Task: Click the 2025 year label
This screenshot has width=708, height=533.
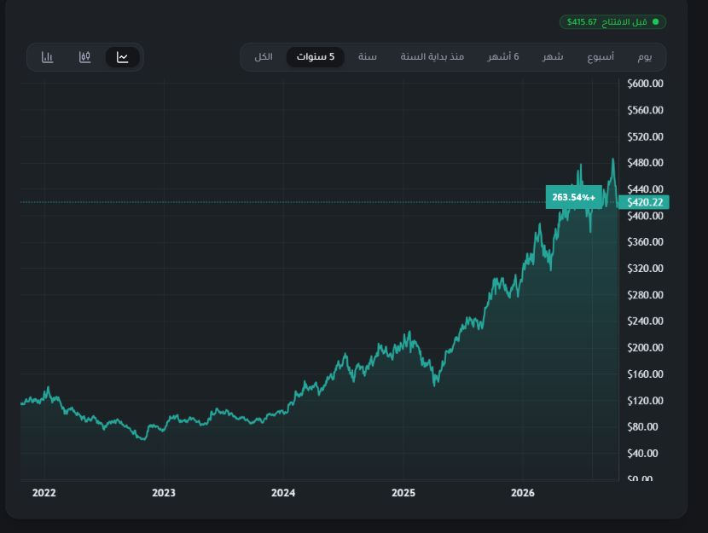Action: pos(403,493)
